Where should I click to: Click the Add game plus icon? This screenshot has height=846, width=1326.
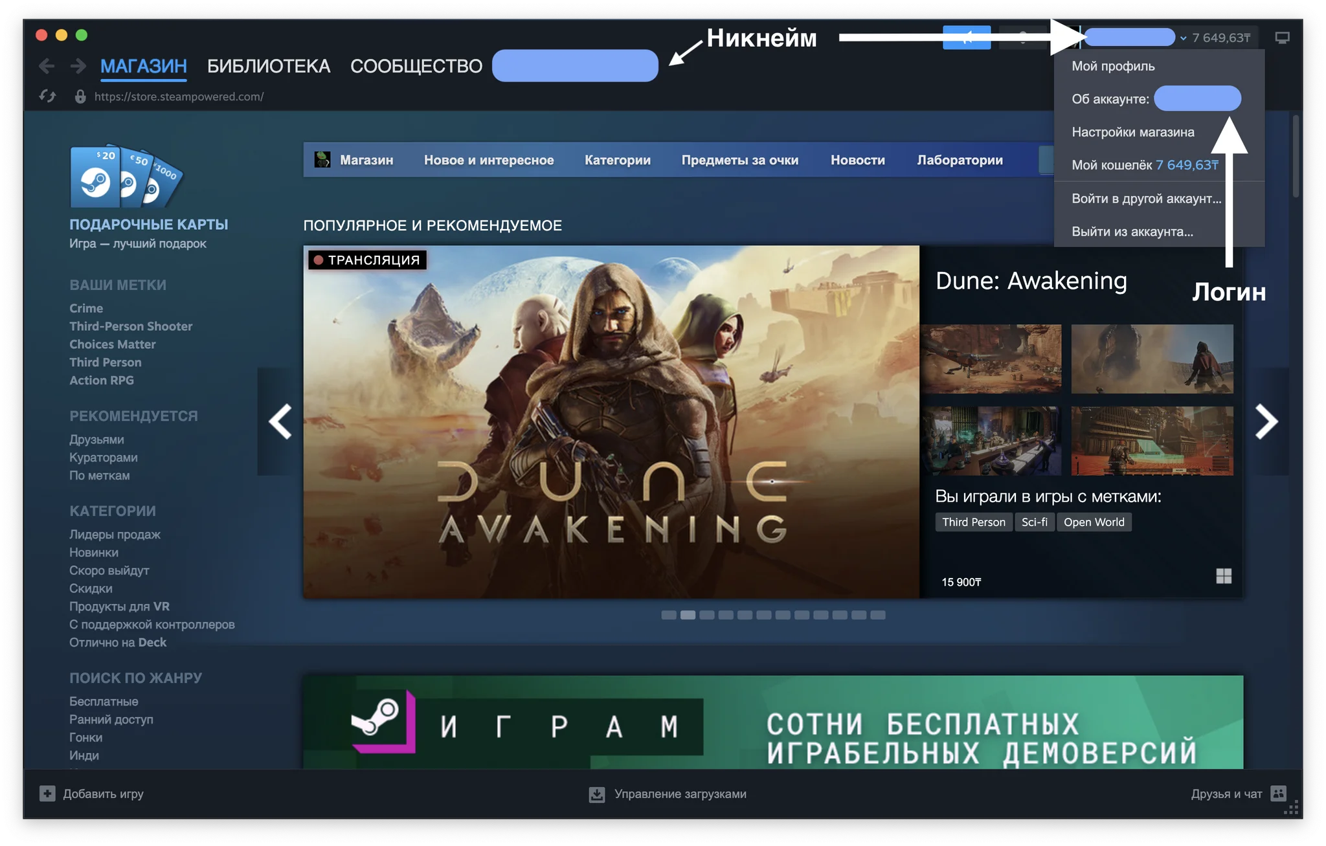point(47,794)
